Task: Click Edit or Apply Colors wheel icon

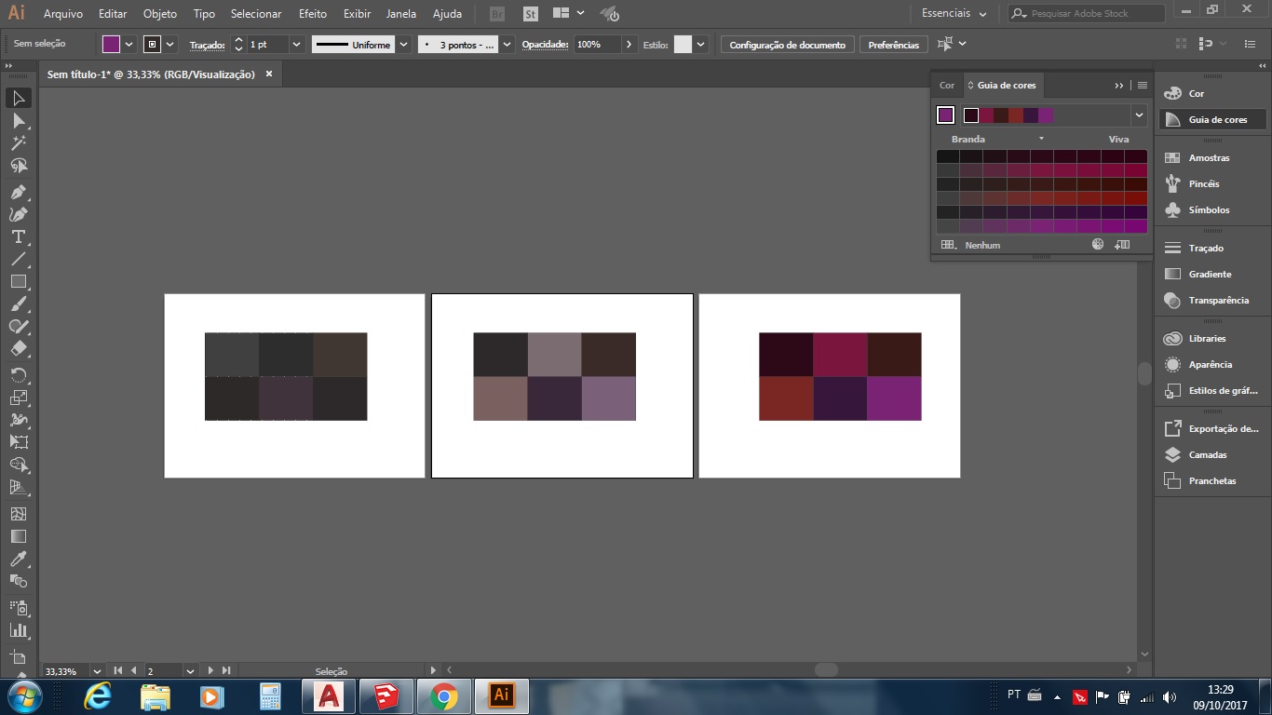Action: pyautogui.click(x=1098, y=244)
